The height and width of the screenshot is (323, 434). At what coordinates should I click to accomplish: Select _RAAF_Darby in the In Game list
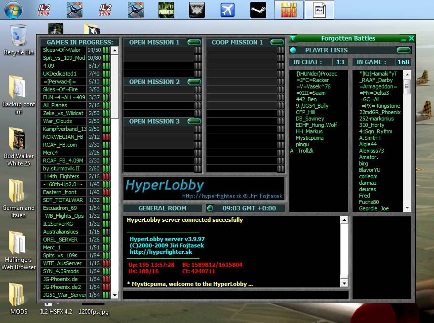point(376,80)
